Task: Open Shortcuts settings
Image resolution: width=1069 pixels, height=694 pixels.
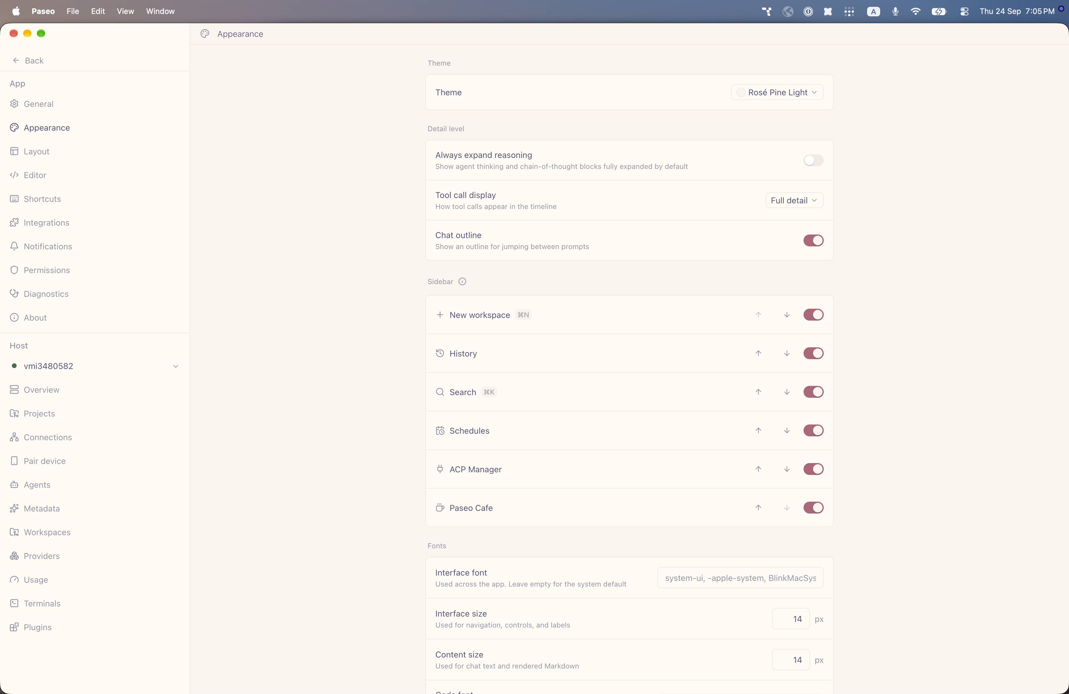Action: 95,199
